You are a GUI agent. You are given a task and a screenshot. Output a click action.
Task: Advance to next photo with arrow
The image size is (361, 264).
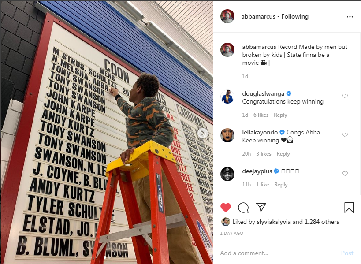(203, 133)
